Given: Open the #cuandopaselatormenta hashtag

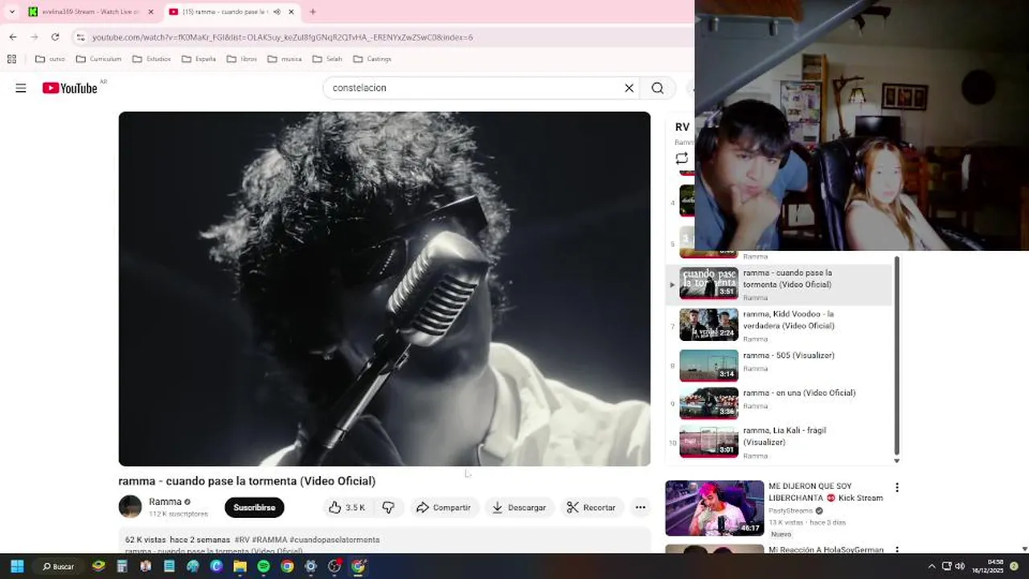Looking at the screenshot, I should [x=334, y=540].
